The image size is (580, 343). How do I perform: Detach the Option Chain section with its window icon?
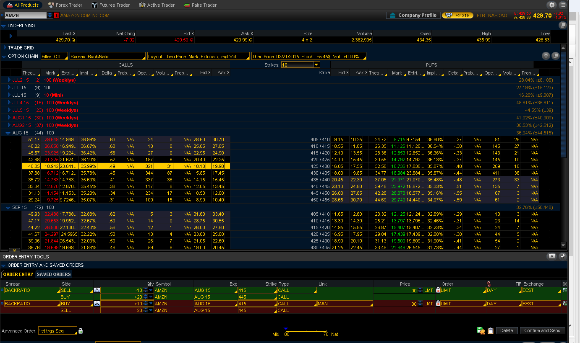point(555,56)
